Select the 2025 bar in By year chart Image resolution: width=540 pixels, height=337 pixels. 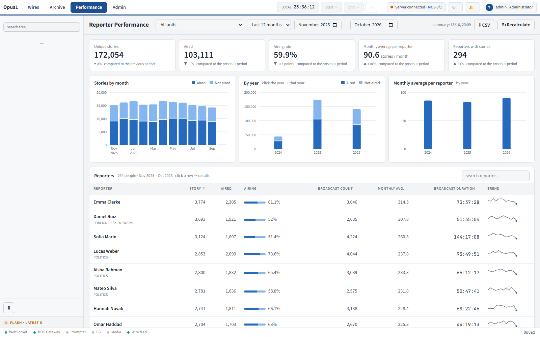317,124
